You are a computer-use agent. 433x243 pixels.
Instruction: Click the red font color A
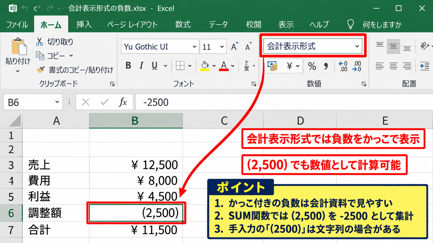tap(224, 66)
